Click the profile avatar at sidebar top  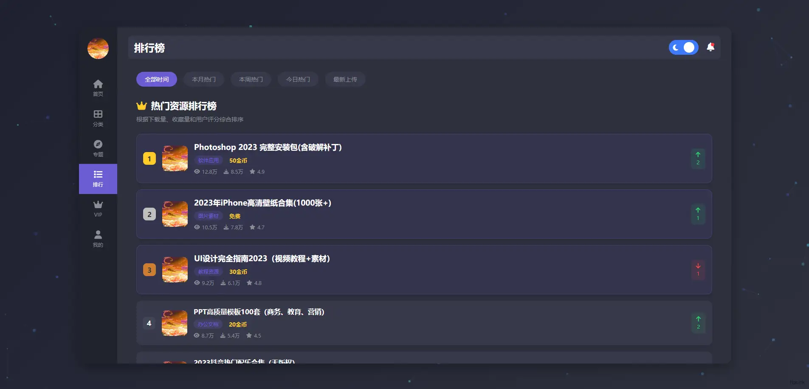(98, 48)
